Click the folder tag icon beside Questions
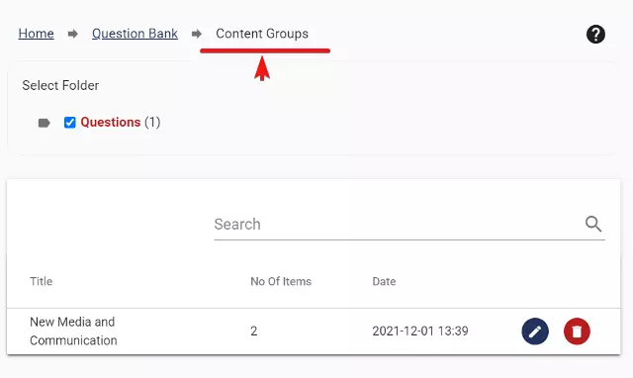 pos(44,123)
